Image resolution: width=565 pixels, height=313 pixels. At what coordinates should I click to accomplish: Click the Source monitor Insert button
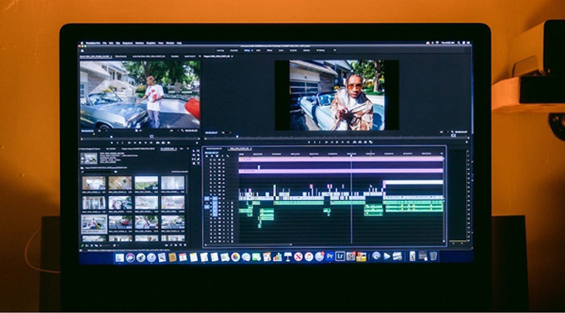pos(157,143)
